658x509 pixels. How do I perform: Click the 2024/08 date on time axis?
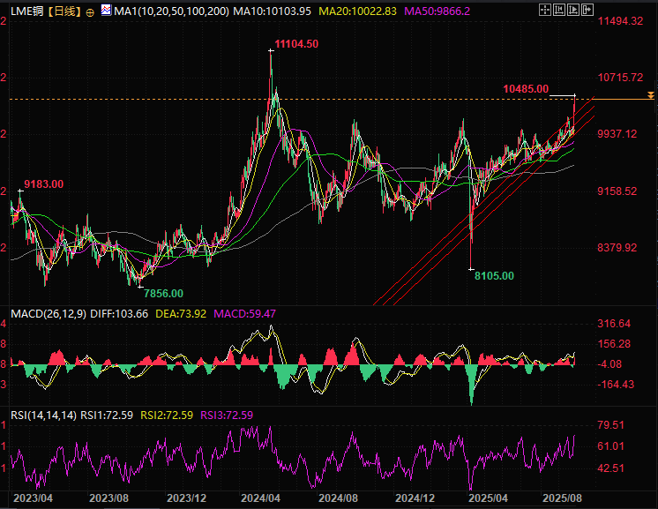coord(338,498)
